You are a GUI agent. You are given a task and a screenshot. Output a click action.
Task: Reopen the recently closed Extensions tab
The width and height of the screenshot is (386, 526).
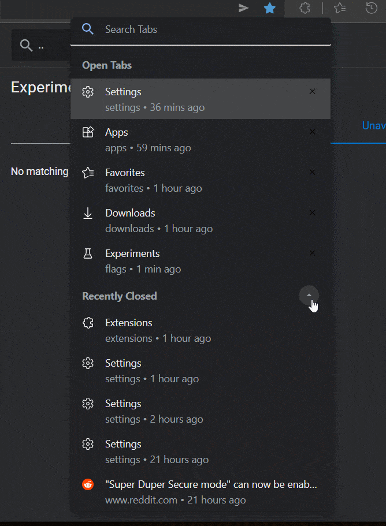(x=201, y=330)
